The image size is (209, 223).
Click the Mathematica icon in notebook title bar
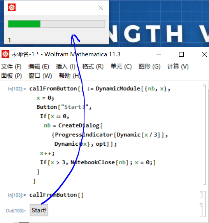tap(5, 54)
